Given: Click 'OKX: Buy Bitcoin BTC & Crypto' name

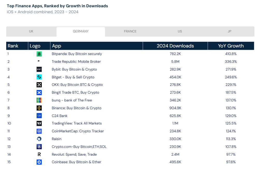Looking at the screenshot, I should tap(77, 85).
